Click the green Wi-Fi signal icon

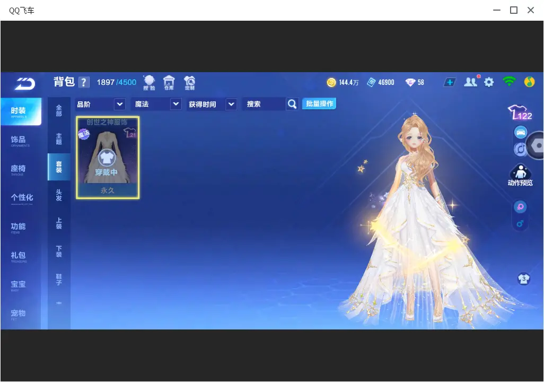[x=509, y=81]
